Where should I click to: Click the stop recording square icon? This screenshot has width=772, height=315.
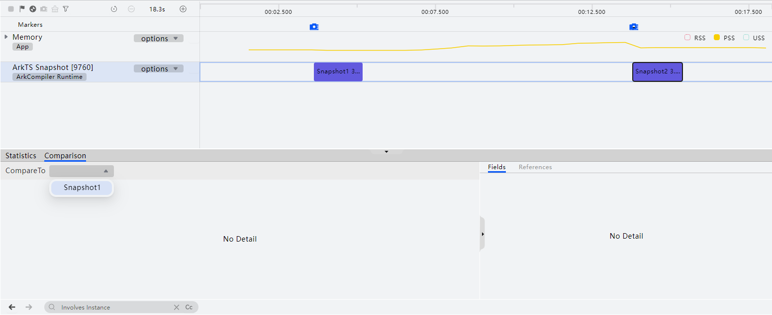pos(11,9)
